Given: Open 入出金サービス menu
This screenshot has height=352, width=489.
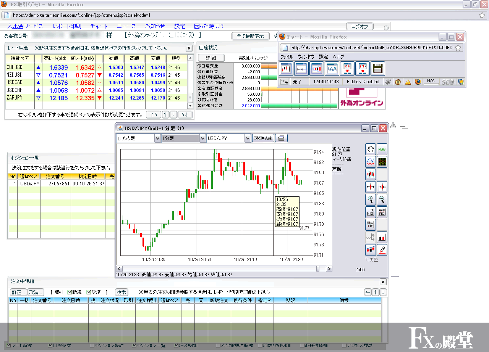Looking at the screenshot, I should click(25, 26).
